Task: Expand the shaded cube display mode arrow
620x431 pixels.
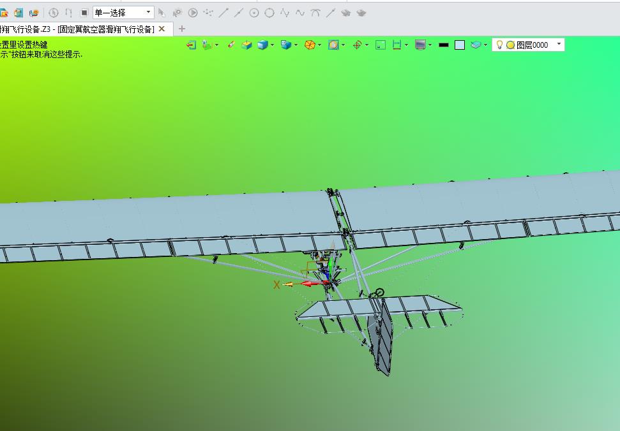Action: pos(273,45)
